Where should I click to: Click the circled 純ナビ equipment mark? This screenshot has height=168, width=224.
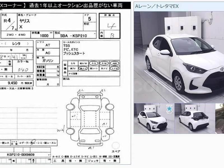point(83,68)
